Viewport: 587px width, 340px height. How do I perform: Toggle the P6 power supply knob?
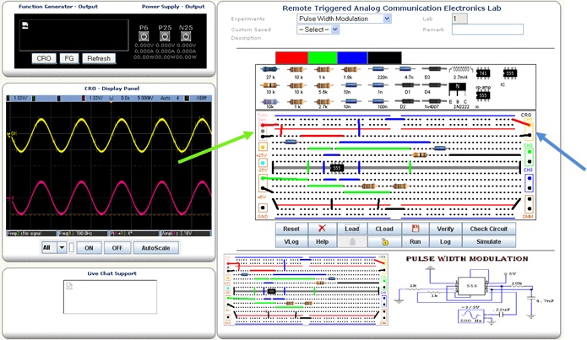click(144, 38)
